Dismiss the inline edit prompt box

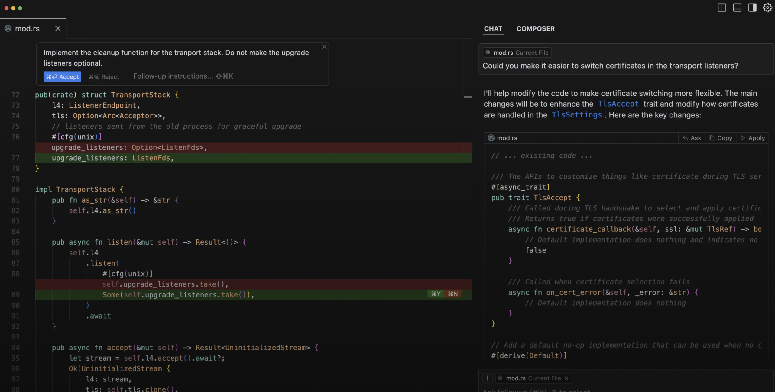pos(324,47)
